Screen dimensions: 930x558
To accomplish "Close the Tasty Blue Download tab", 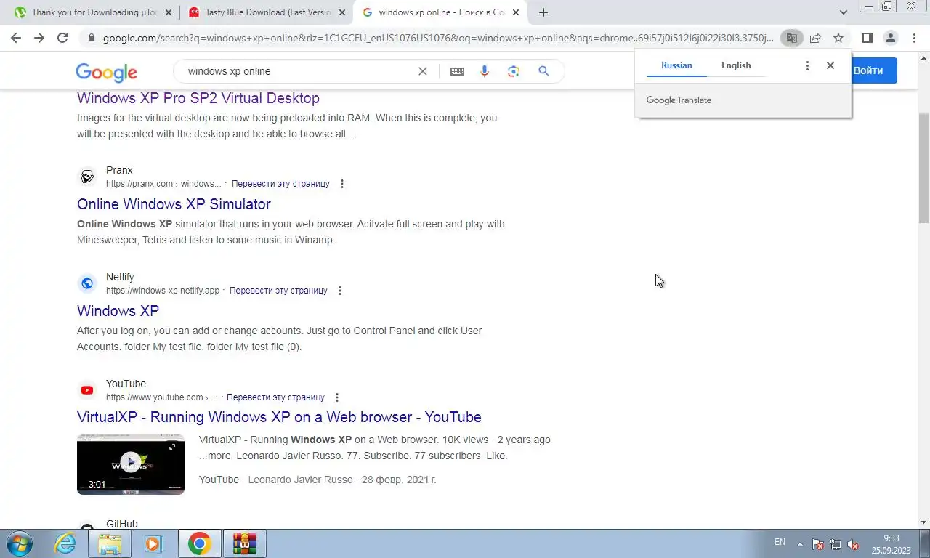I will tap(342, 12).
